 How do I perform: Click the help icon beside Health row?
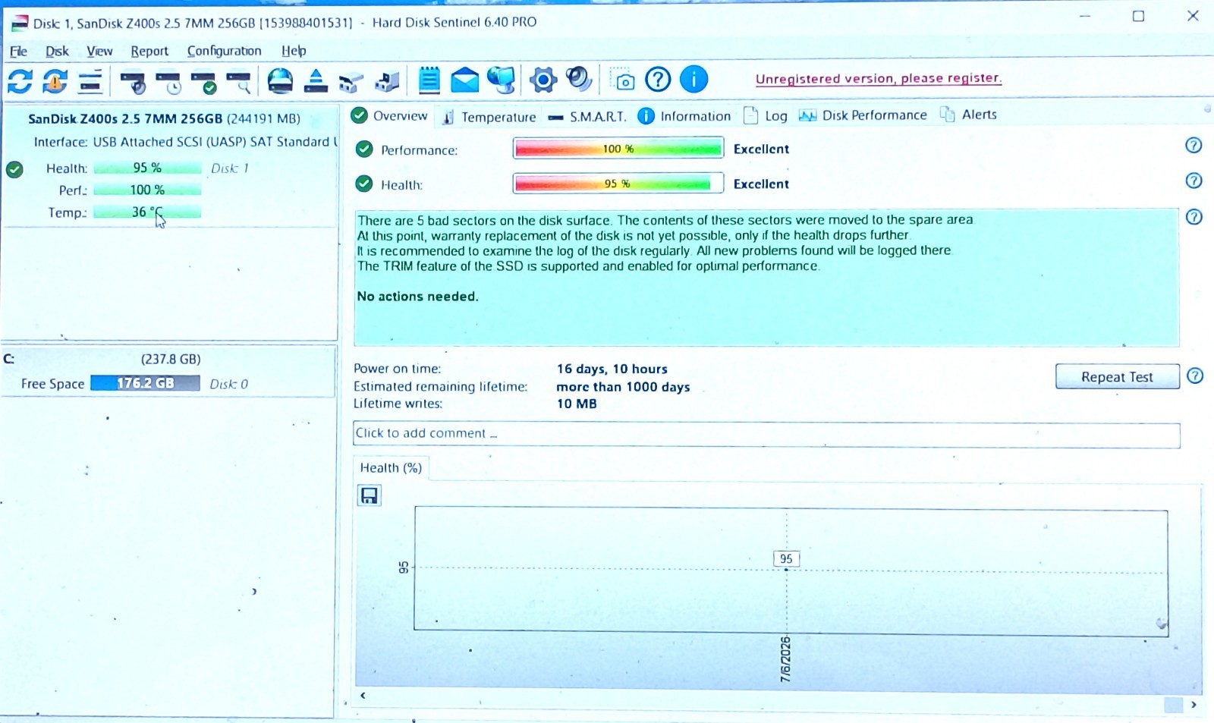[x=1194, y=181]
